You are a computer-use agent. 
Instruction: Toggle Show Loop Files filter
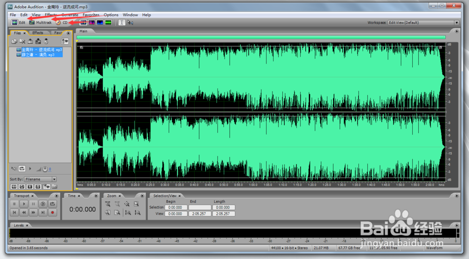[x=22, y=186]
